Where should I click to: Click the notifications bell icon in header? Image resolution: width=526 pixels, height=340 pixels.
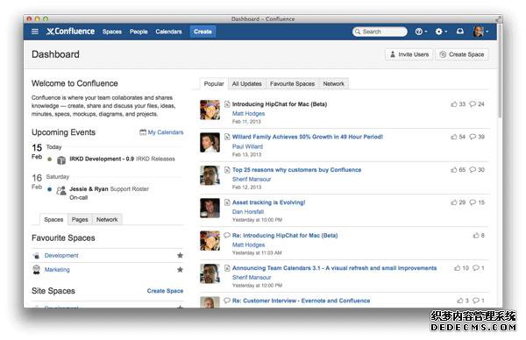point(460,32)
